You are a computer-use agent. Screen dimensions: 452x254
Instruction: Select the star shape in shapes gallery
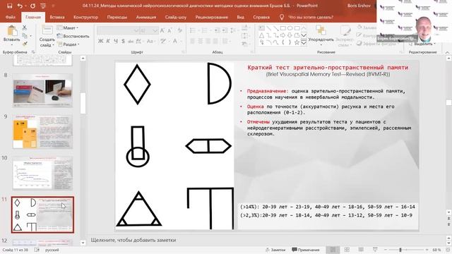(297, 42)
